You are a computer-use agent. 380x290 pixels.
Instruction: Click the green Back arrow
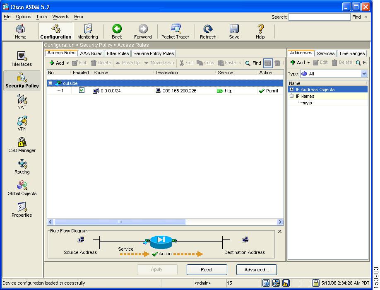pos(117,31)
